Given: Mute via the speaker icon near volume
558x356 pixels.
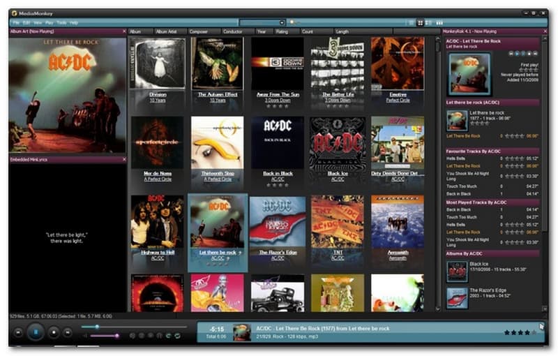Looking at the screenshot, I should [85, 336].
